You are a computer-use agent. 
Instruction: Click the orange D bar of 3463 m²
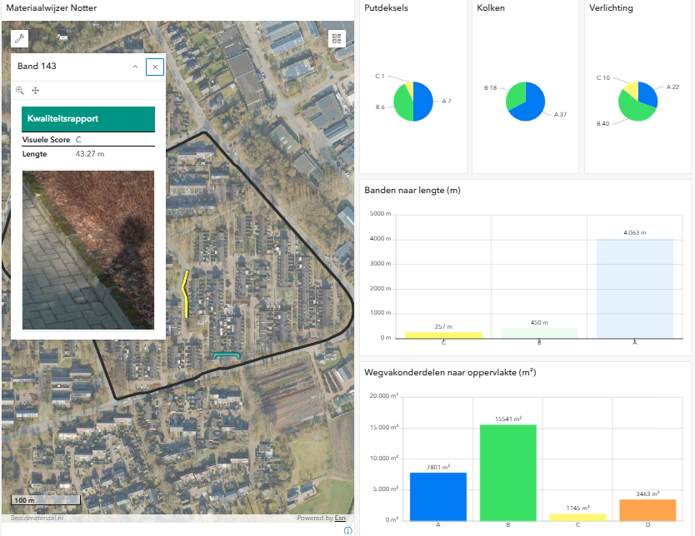[647, 510]
